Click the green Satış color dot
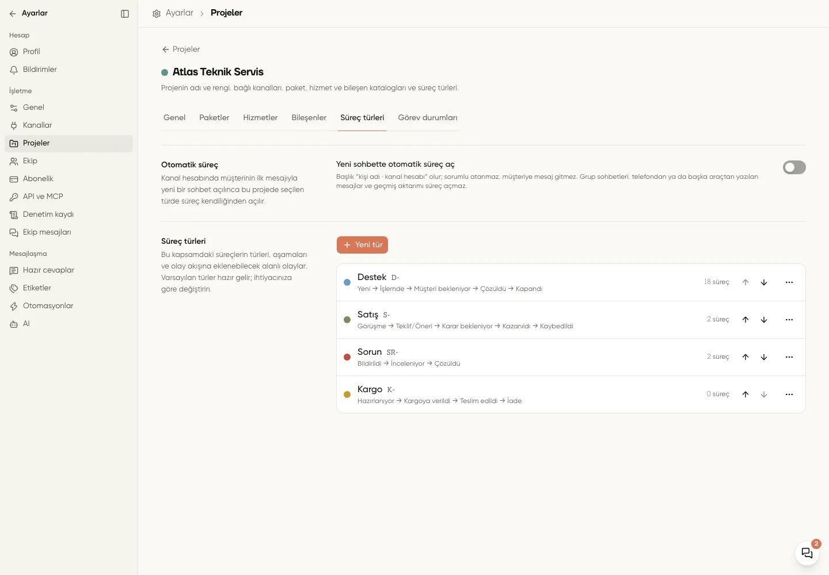829x575 pixels. [347, 320]
